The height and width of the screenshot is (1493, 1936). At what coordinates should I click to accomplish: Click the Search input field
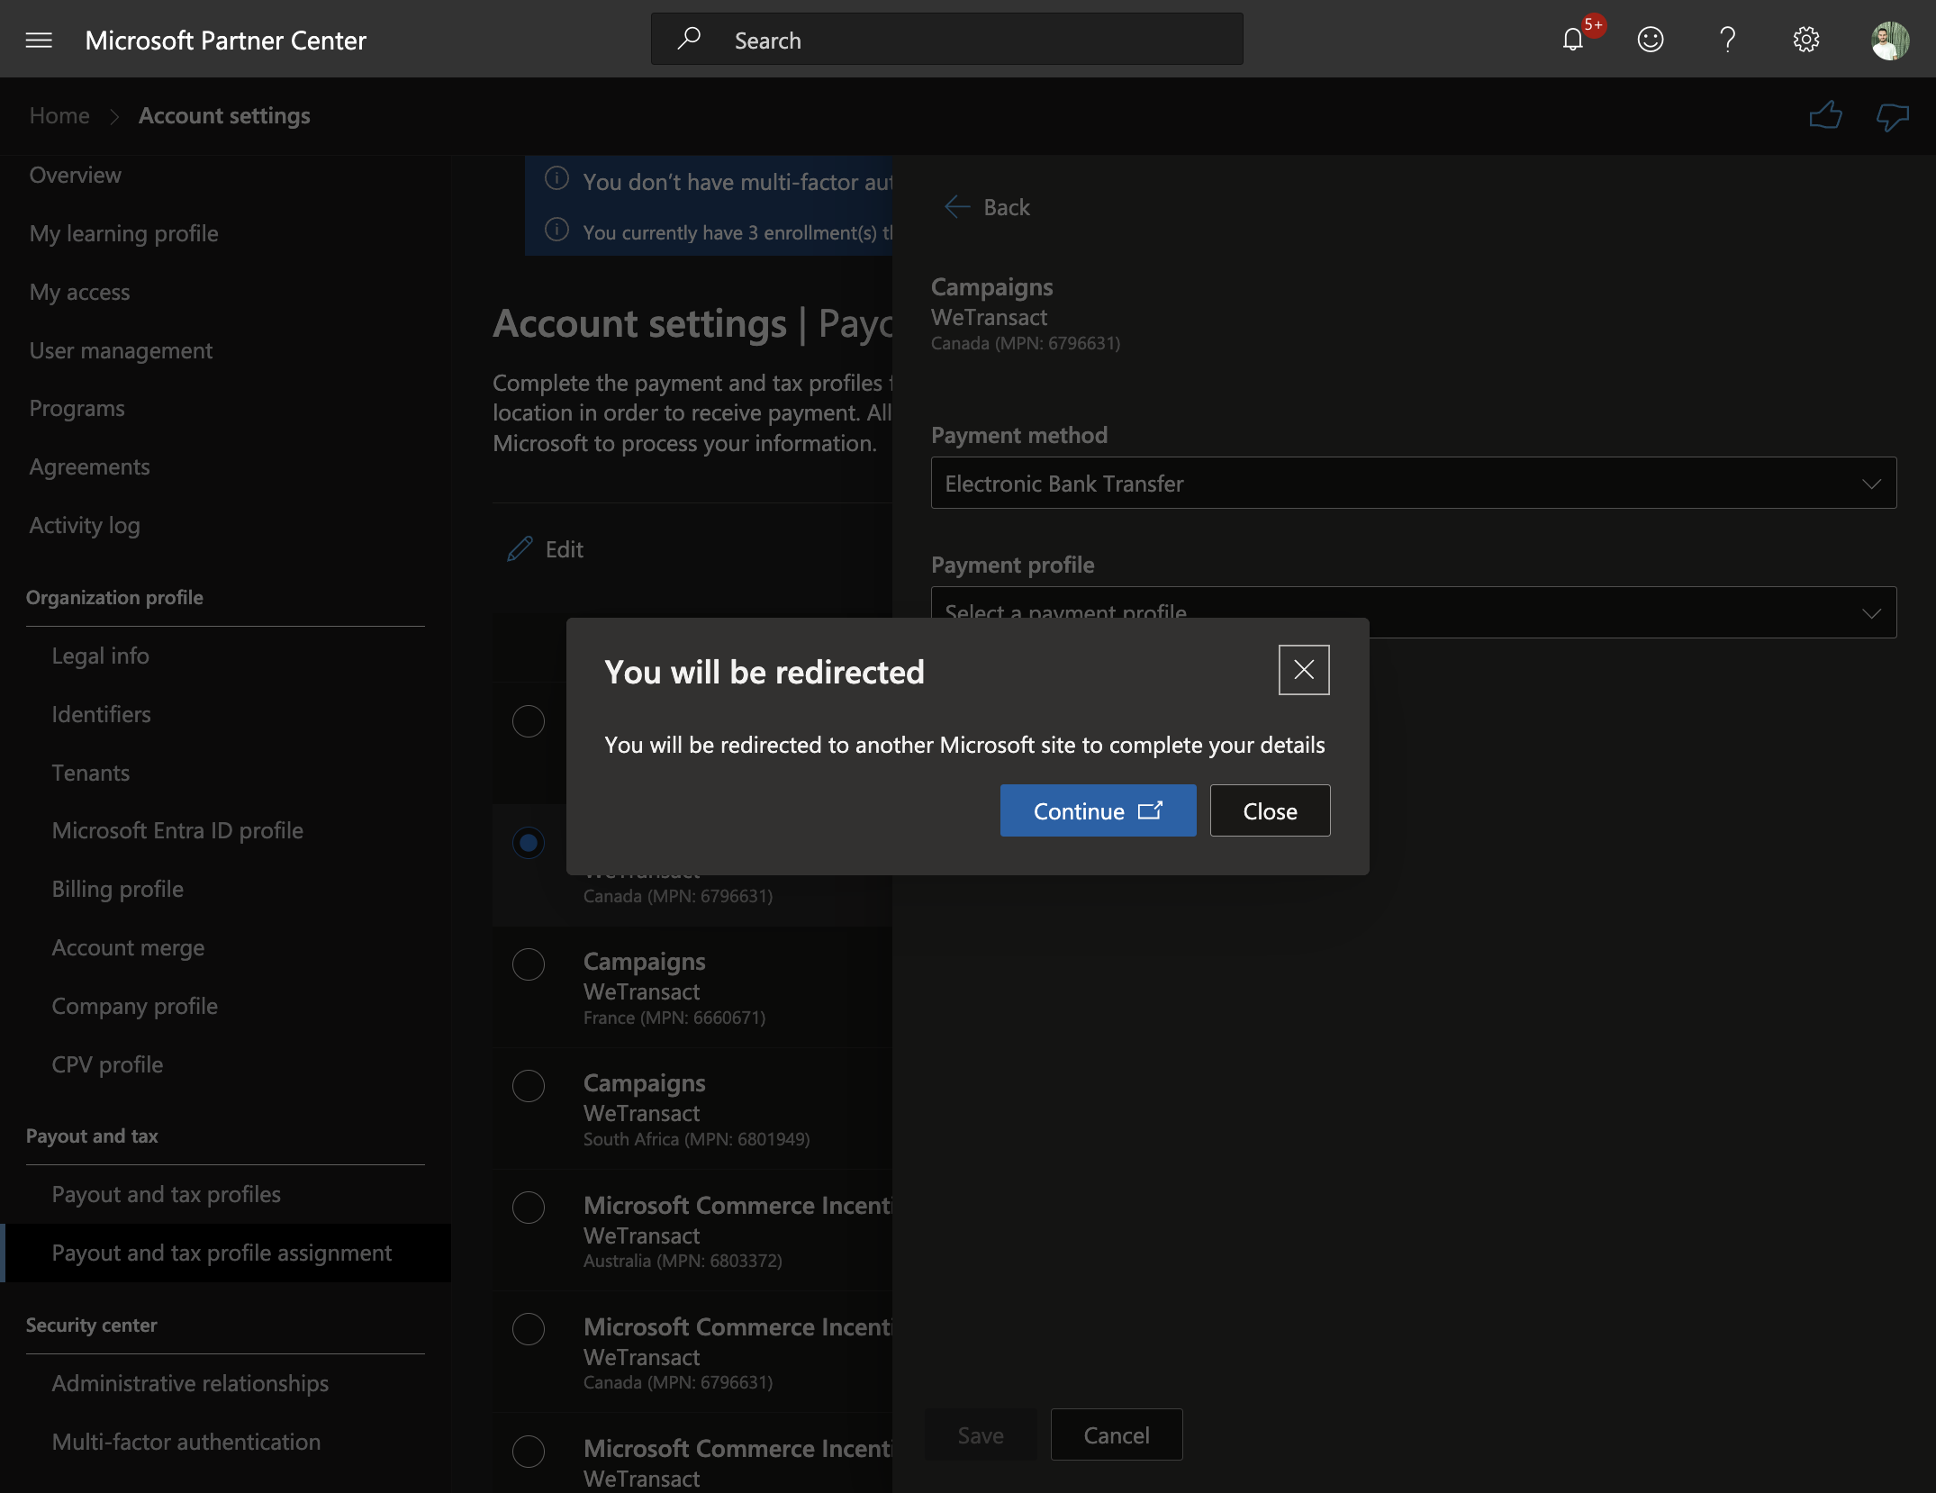click(947, 39)
